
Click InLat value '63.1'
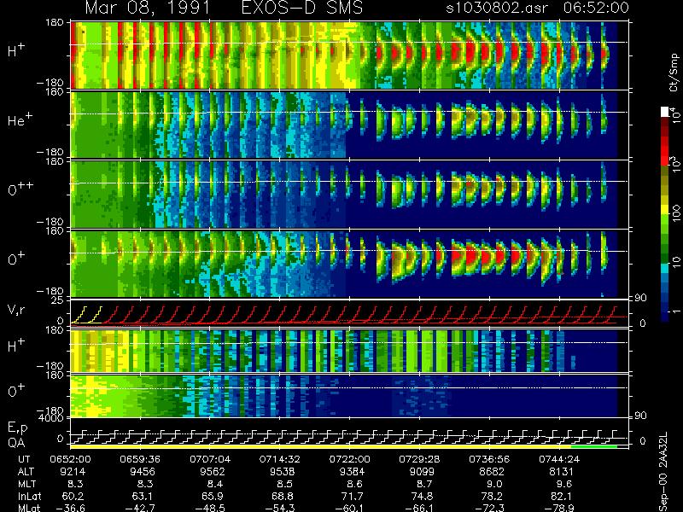[x=143, y=497]
